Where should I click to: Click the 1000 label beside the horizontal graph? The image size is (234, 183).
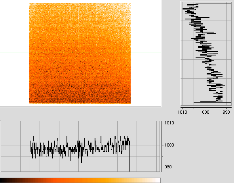[169, 145]
